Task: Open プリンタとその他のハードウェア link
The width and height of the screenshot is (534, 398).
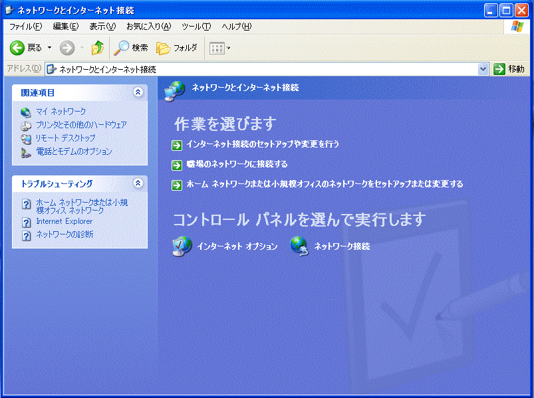Action: (81, 125)
